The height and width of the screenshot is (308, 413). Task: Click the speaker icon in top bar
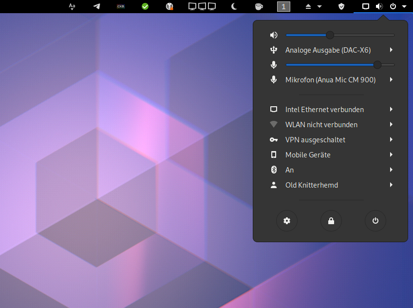point(379,6)
